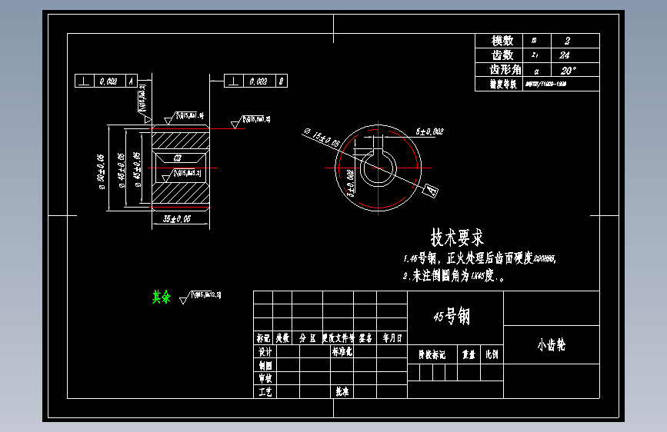Click the datum 'A' box on gear circle view
The height and width of the screenshot is (432, 667).
click(431, 191)
